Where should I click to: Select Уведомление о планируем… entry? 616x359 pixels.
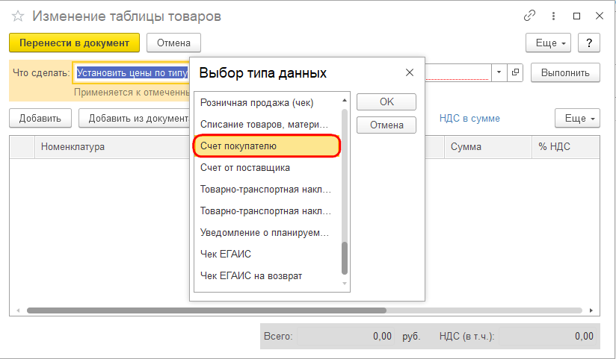tap(268, 232)
